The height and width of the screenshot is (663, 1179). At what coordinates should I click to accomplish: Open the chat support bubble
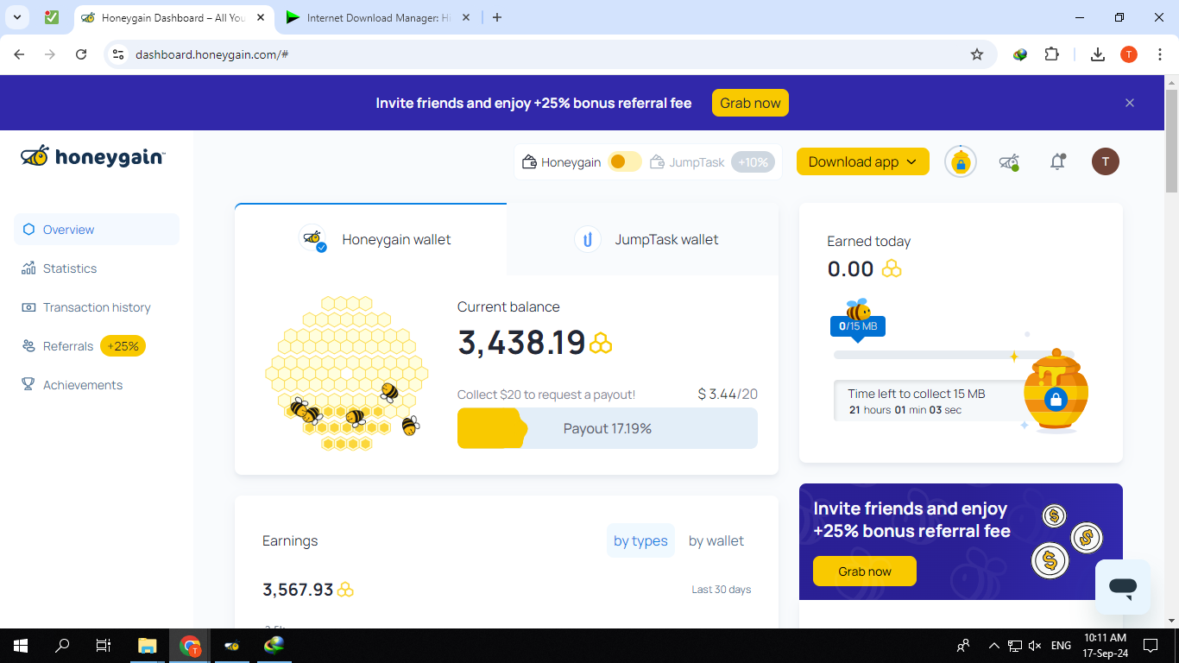click(1123, 587)
